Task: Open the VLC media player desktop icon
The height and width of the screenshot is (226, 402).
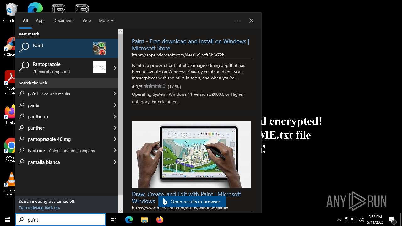Action: (x=10, y=185)
